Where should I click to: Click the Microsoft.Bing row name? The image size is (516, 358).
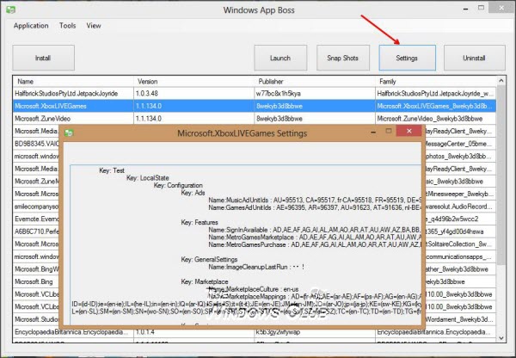coord(34,281)
